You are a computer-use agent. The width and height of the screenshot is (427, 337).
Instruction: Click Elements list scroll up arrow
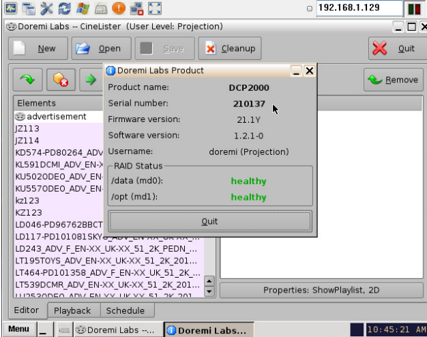click(209, 281)
